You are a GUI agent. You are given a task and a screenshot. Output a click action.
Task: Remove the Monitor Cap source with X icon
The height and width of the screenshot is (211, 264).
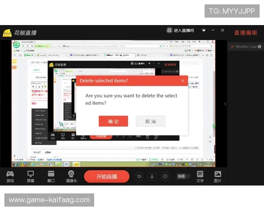coord(260,47)
